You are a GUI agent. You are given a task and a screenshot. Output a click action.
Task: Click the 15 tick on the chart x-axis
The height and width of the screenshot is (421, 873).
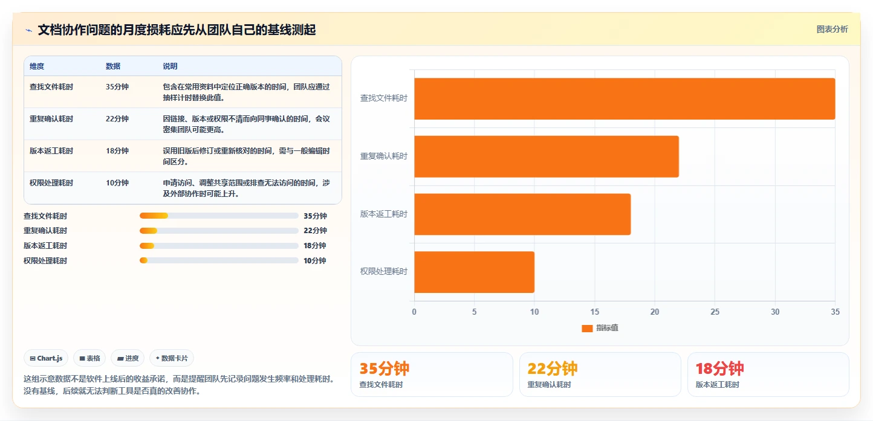594,312
